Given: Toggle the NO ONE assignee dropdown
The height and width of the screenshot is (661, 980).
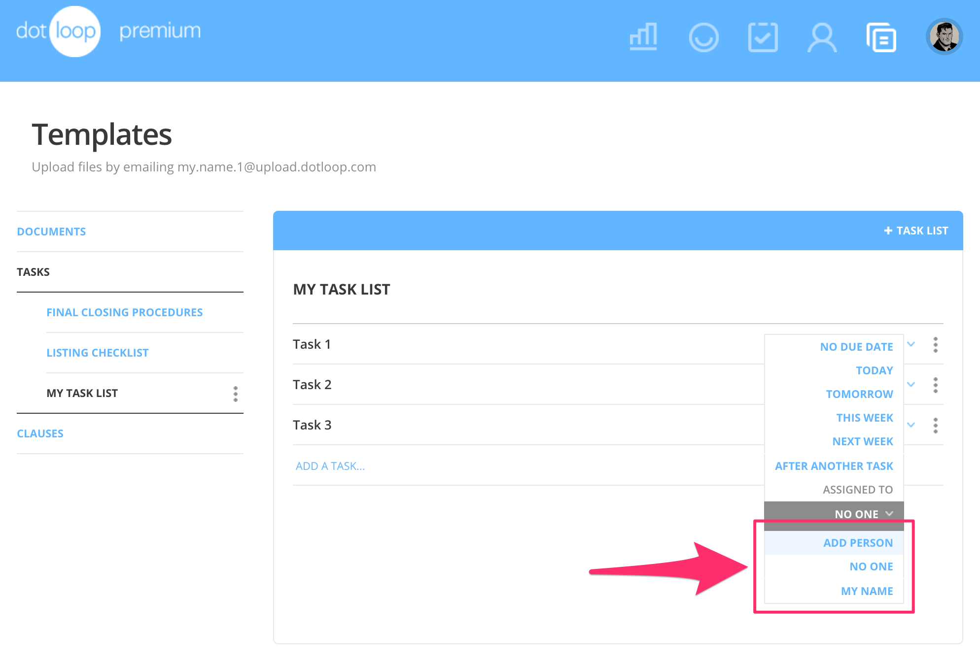Looking at the screenshot, I should [863, 514].
